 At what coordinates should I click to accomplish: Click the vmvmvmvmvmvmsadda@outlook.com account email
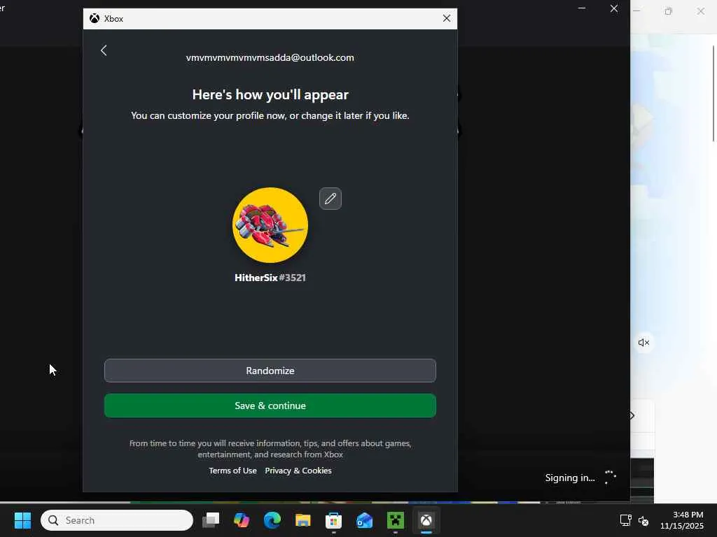click(270, 57)
